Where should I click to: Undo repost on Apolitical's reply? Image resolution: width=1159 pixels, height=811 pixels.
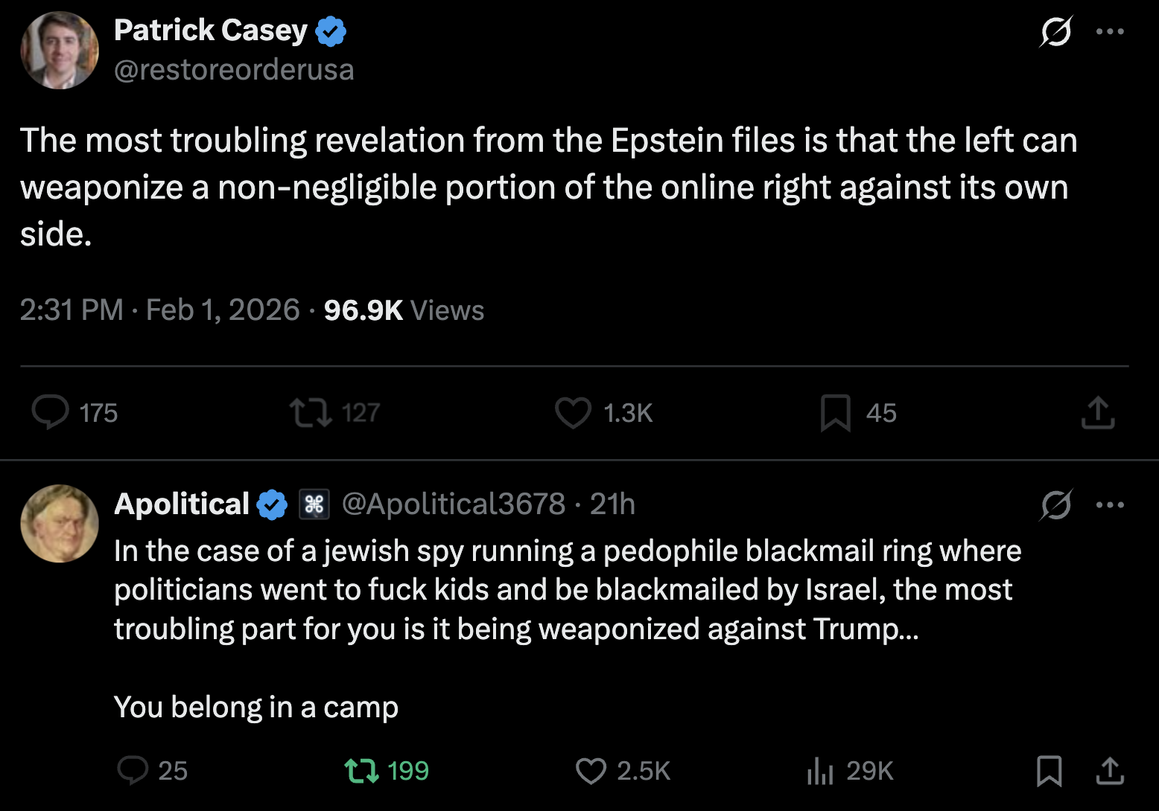(362, 771)
